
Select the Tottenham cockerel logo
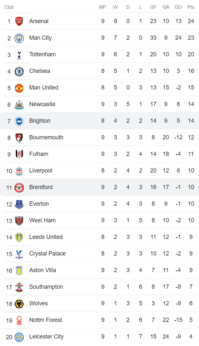pyautogui.click(x=19, y=55)
